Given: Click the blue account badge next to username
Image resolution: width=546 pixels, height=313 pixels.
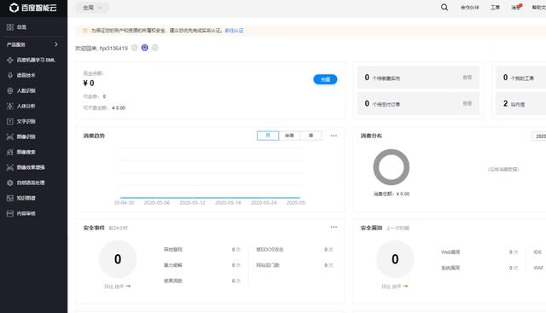Looking at the screenshot, I should coord(144,48).
